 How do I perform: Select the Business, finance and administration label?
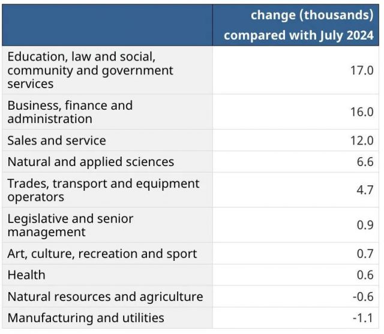pos(70,112)
